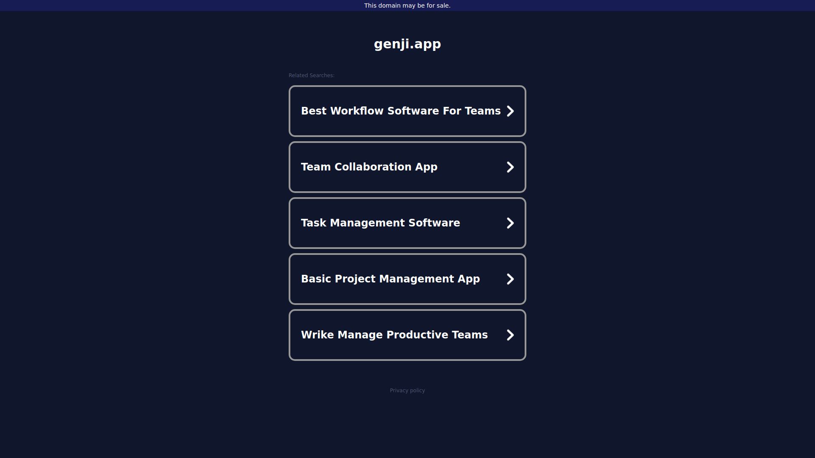The height and width of the screenshot is (458, 815).
Task: Open the Best Workflow Software For Teams link
Action: click(x=400, y=111)
